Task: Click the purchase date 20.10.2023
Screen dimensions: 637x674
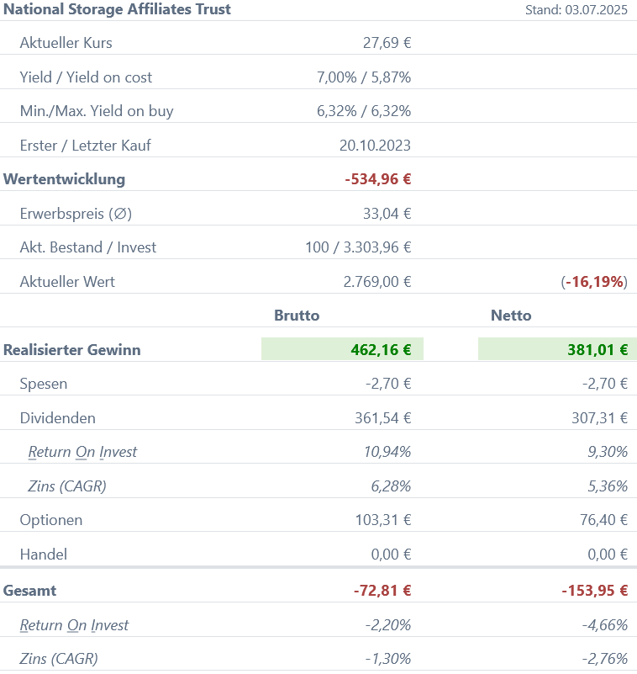Action: [x=375, y=146]
